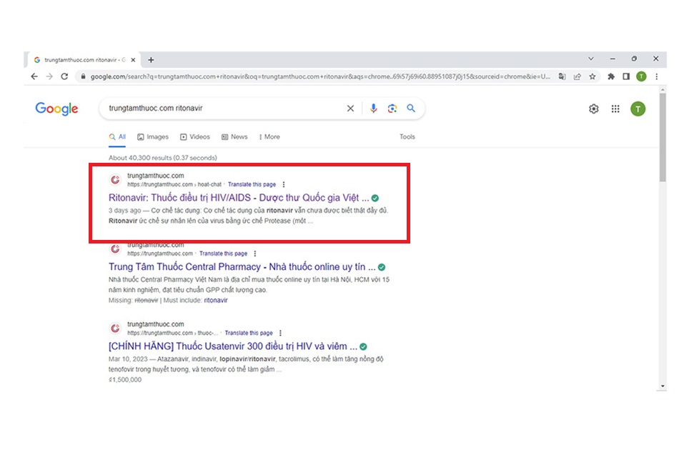View site information padlock icon
Viewport: 679px width, 452px height.
[x=83, y=76]
